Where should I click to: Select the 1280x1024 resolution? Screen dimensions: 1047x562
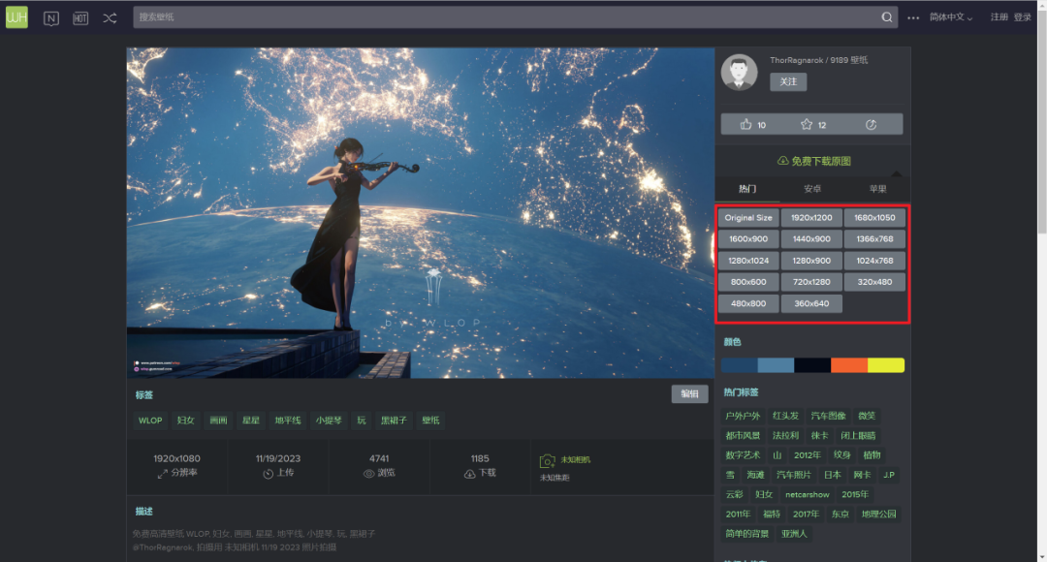coord(748,261)
